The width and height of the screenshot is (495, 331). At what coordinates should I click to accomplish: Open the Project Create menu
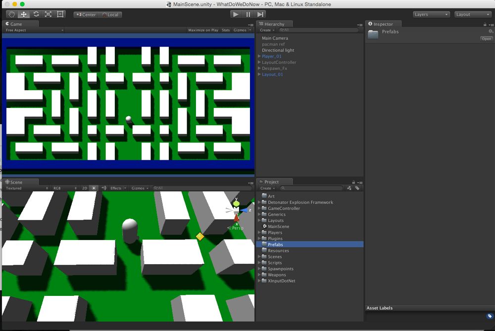coord(267,188)
